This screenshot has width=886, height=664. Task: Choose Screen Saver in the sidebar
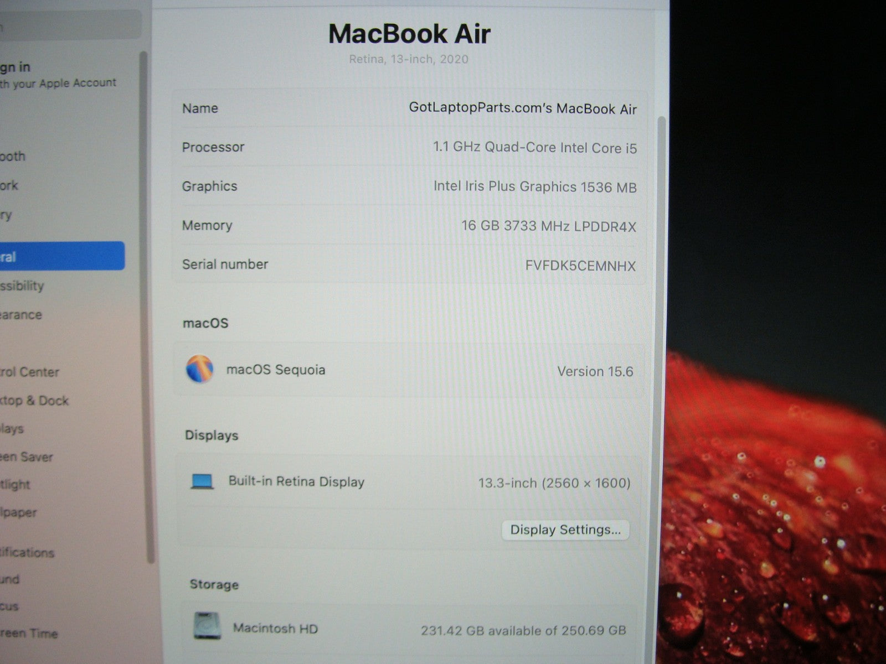click(27, 457)
